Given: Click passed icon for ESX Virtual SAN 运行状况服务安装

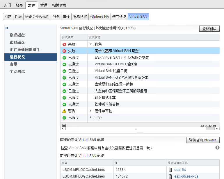Looking at the screenshot, I should tap(64, 58).
